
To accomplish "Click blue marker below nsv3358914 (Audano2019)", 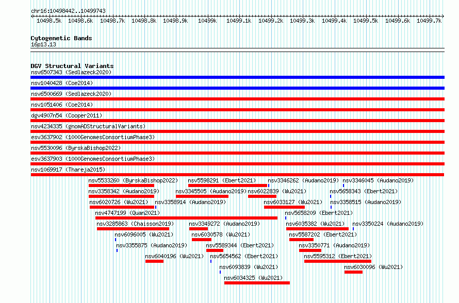I will coord(156,207).
